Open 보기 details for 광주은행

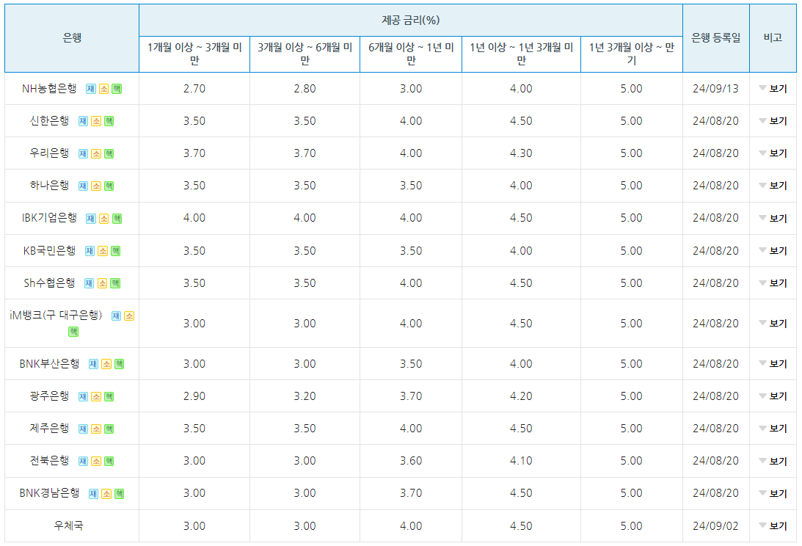[773, 396]
